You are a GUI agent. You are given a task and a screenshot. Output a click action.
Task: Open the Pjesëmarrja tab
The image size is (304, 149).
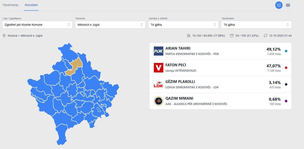click(x=11, y=5)
